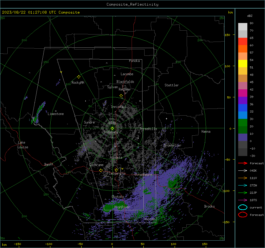Click the Calgary city label
Image resolution: width=265 pixels, height=248 pixels.
pyautogui.click(x=115, y=173)
